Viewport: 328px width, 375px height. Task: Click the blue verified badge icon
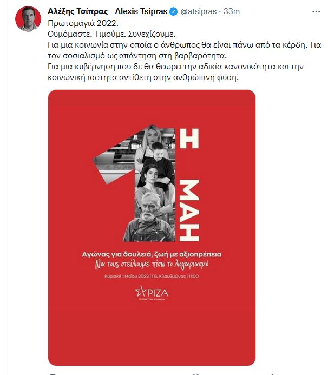point(173,11)
